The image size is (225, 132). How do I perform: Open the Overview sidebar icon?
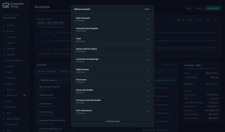pyautogui.click(x=4, y=25)
